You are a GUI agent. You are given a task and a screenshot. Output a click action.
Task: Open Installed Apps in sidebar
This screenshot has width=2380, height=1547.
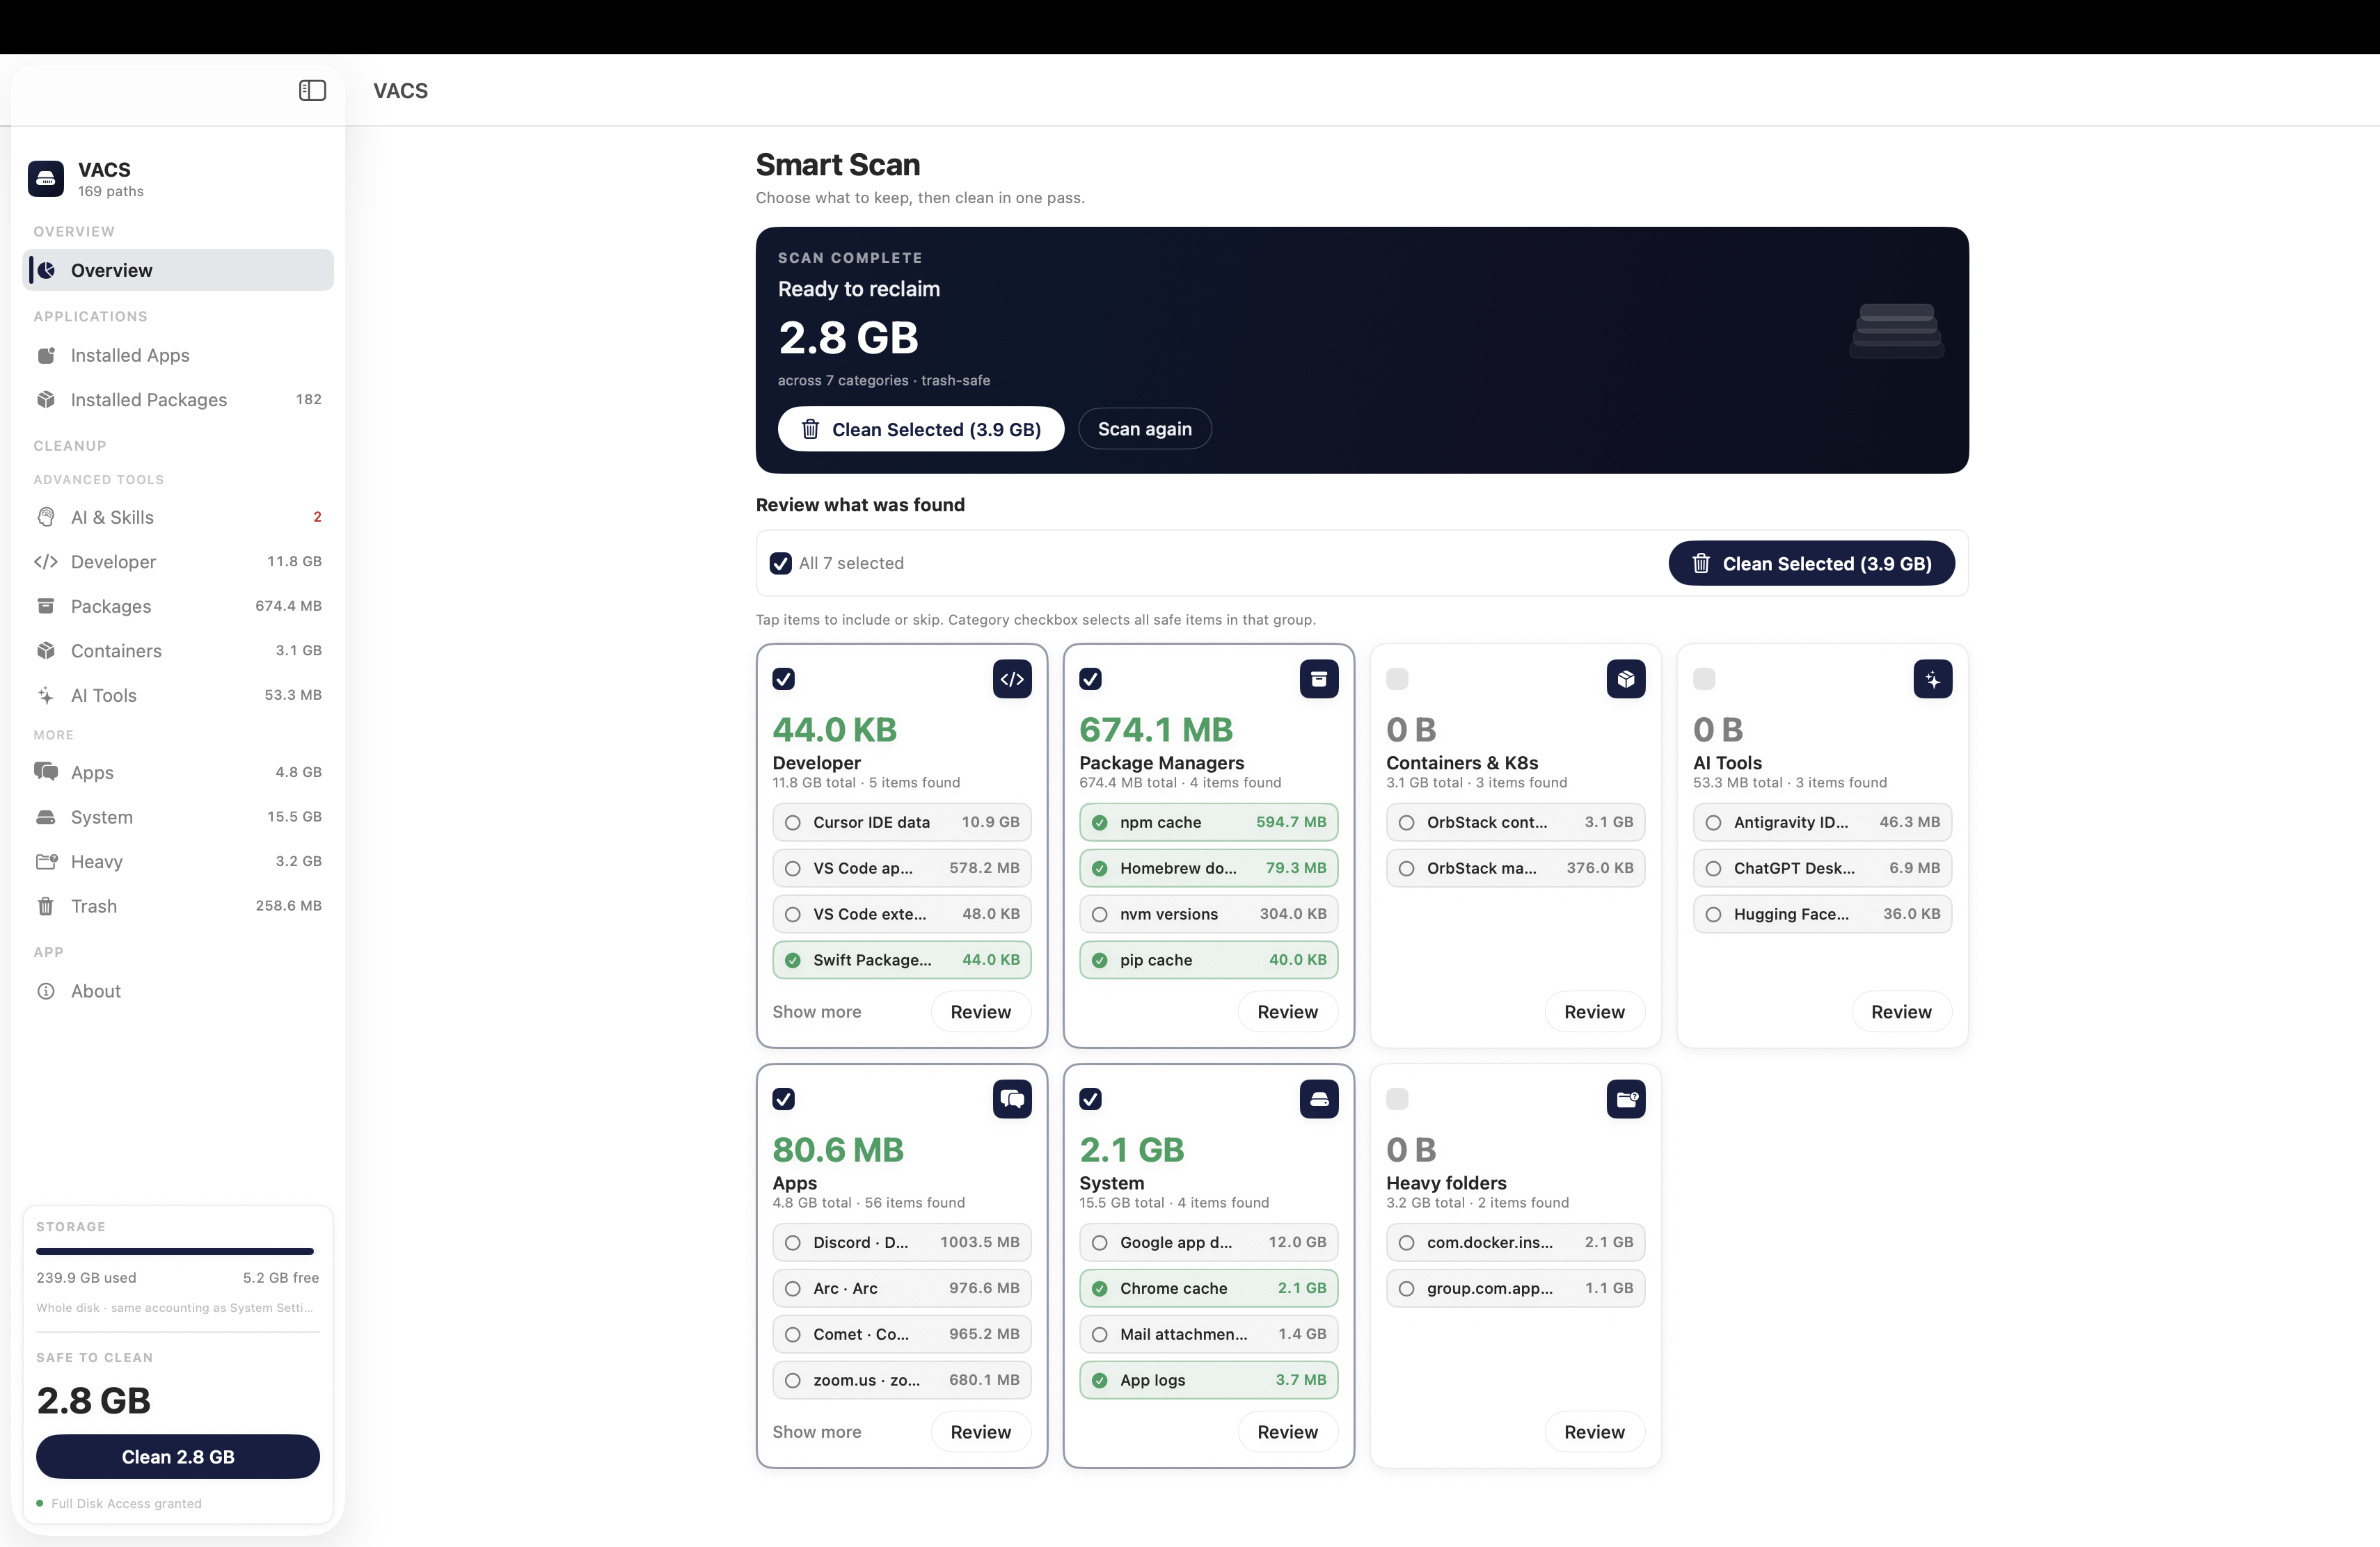click(x=178, y=355)
